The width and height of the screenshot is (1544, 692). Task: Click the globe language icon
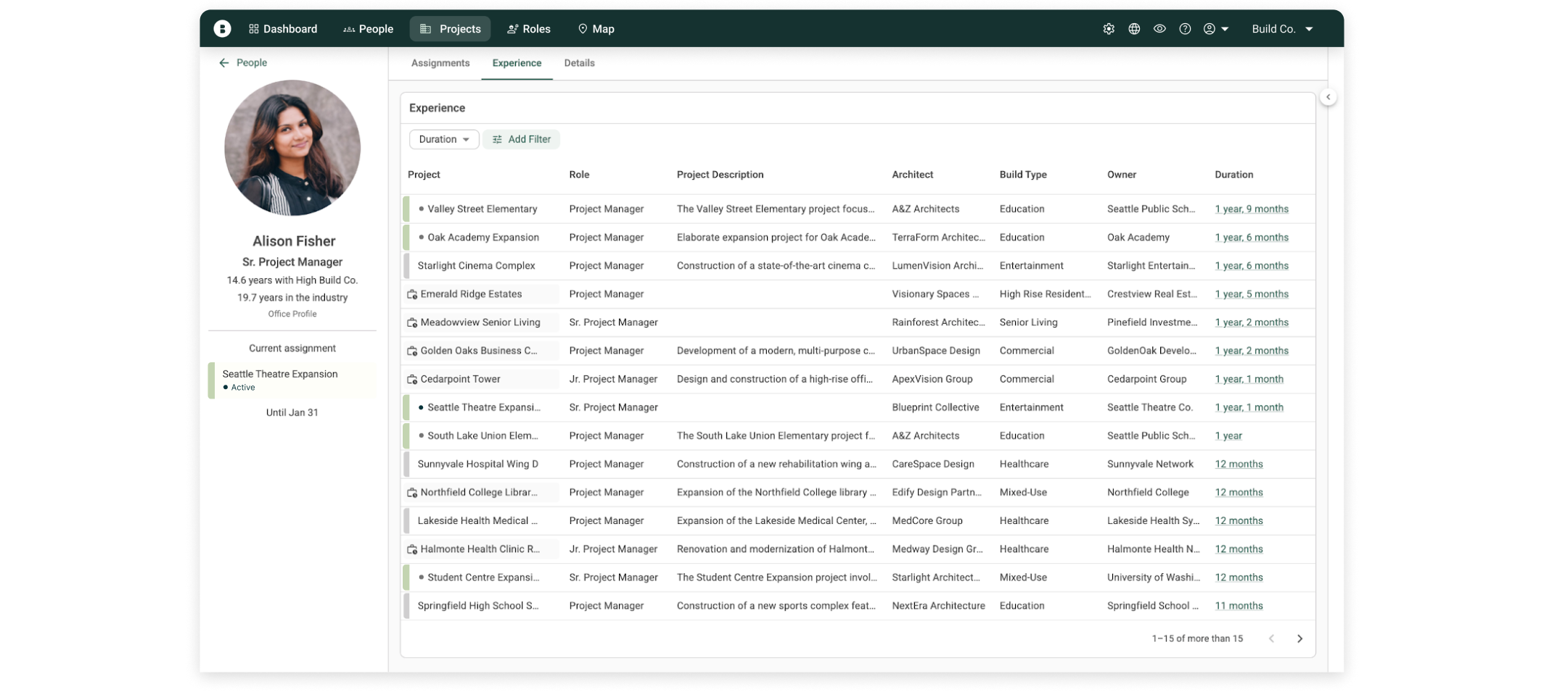tap(1134, 29)
